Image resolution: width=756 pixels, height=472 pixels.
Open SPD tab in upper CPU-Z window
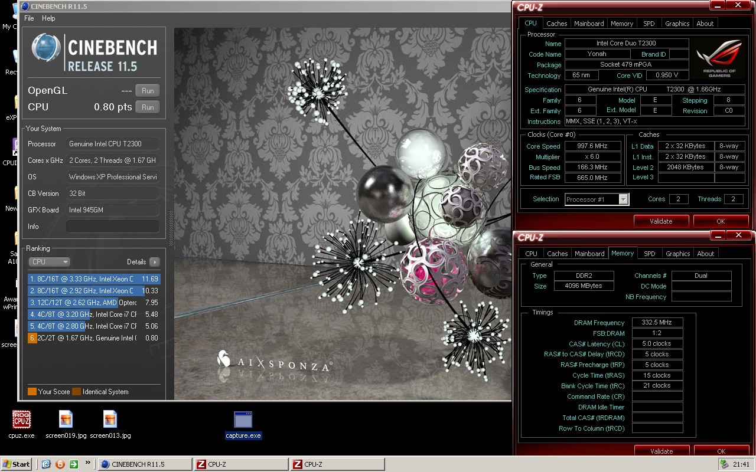649,24
